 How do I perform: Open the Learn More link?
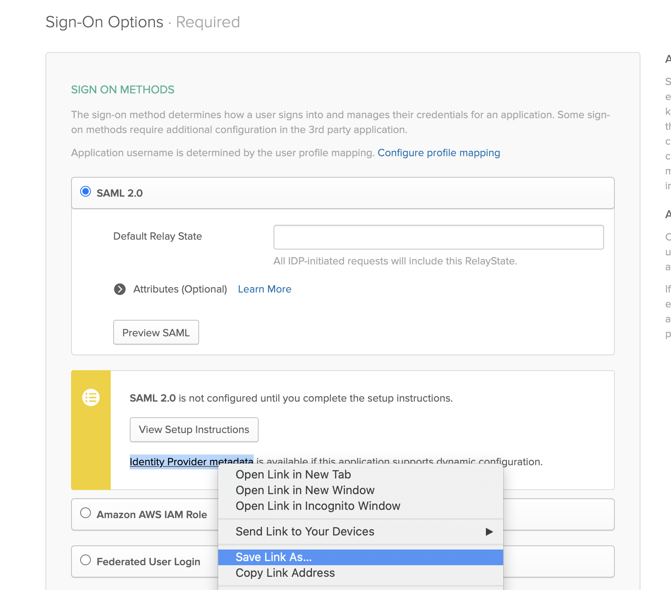(264, 289)
